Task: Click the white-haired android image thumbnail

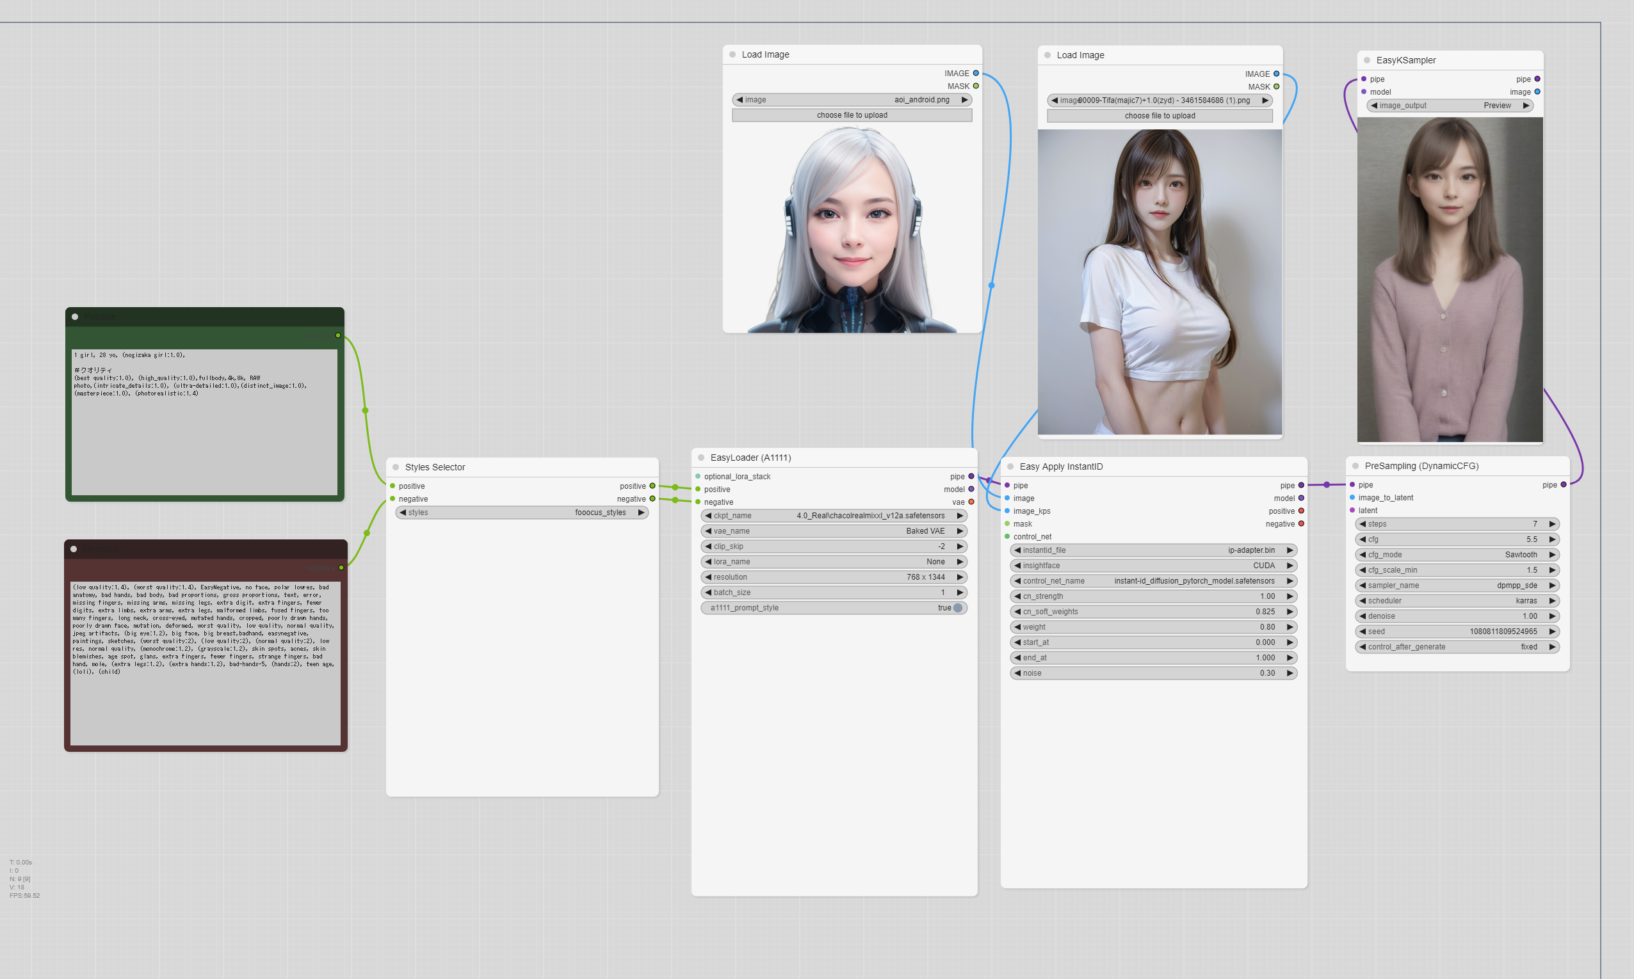Action: click(852, 229)
